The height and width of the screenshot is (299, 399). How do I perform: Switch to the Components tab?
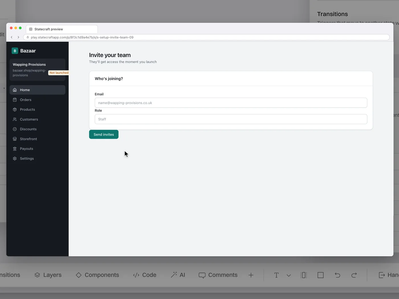click(97, 275)
